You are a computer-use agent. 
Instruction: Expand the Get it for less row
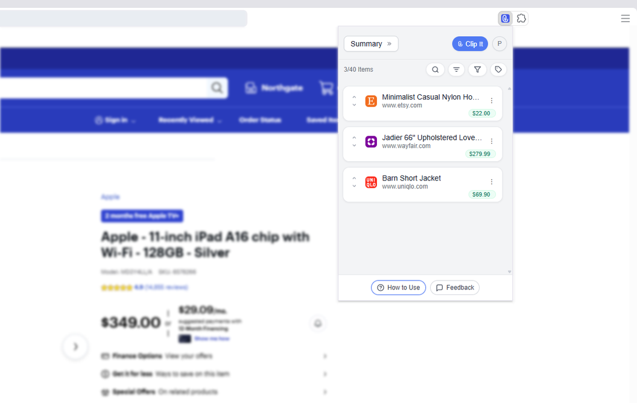214,374
